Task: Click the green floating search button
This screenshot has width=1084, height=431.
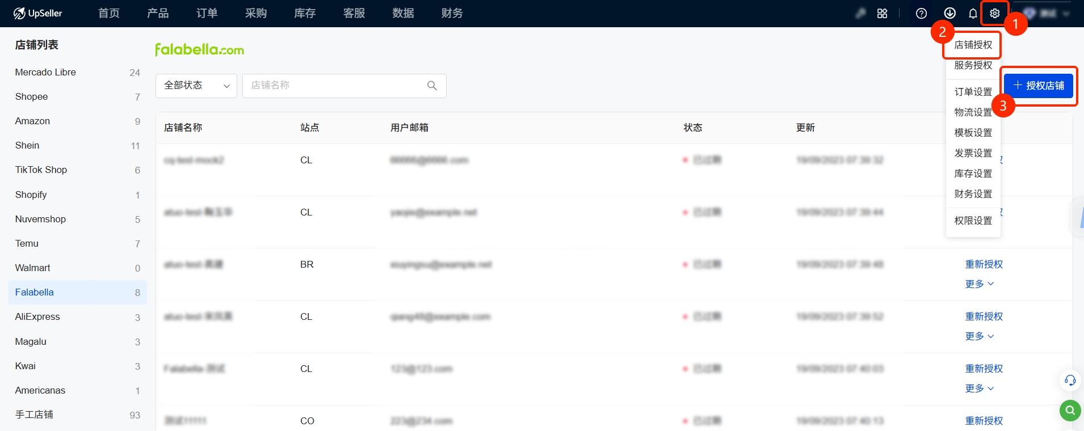Action: click(x=1070, y=409)
